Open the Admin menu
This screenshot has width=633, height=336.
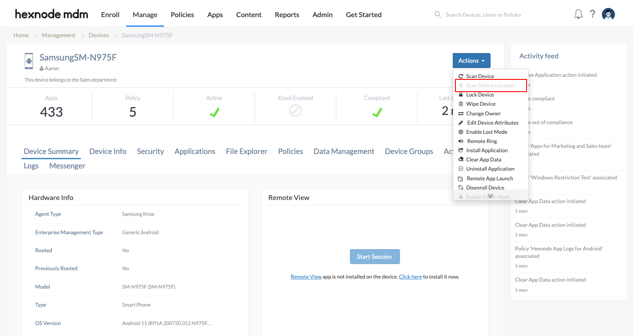click(x=323, y=14)
